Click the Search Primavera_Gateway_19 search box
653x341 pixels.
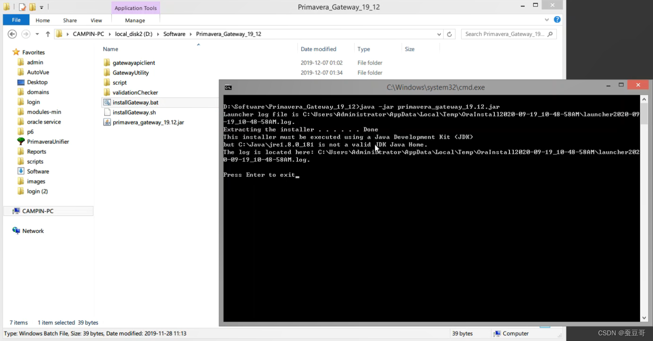[509, 34]
